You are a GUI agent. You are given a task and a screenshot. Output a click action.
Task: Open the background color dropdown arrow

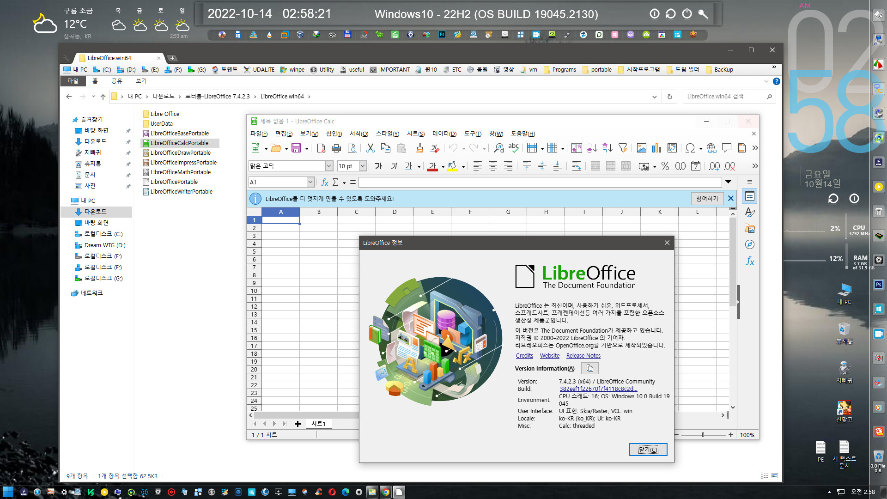pos(463,166)
